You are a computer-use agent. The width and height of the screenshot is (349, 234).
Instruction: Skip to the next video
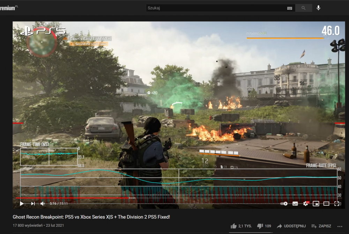tap(33, 203)
